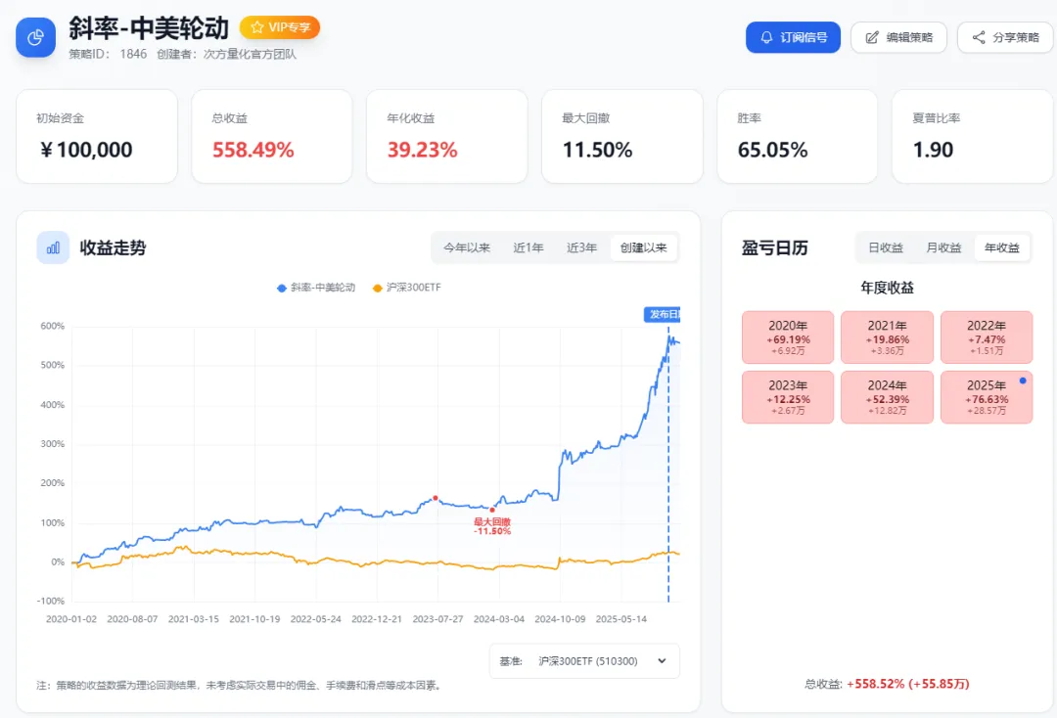The height and width of the screenshot is (718, 1057).
Task: Toggle 沪深300ETF series in chart legend
Action: coord(407,288)
